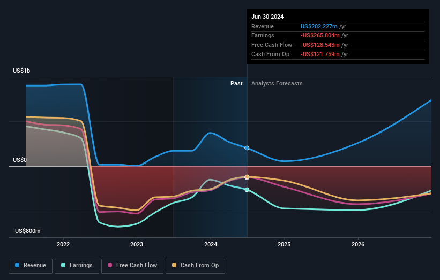Click the US$0 y-axis label
Viewport: 440px width, 280px height.
click(20, 160)
